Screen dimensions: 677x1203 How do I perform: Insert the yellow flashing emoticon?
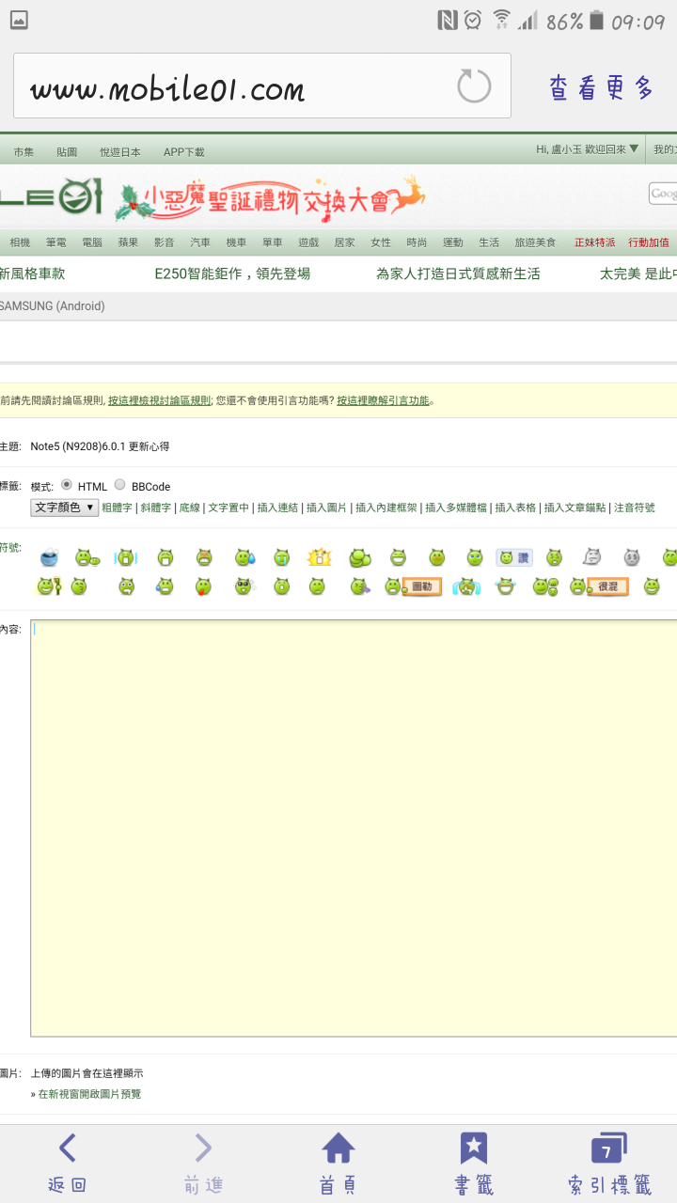[320, 557]
